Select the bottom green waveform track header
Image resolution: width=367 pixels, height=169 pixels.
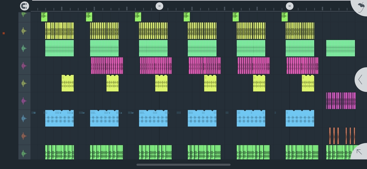pos(24,153)
